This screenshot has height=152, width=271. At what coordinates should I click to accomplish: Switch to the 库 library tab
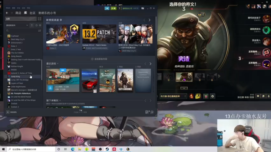click(25, 13)
